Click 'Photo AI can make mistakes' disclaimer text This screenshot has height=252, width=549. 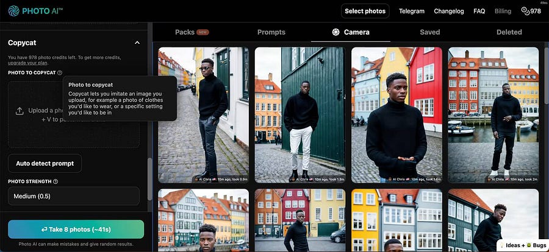click(x=76, y=244)
